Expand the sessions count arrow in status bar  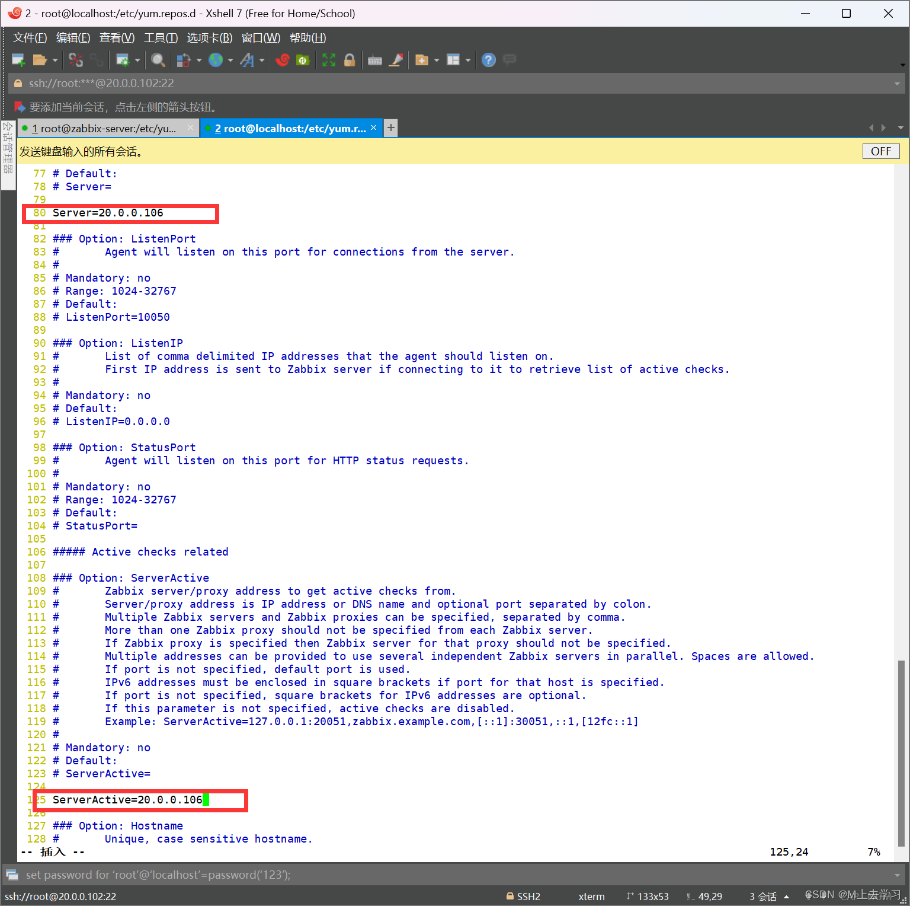point(786,897)
